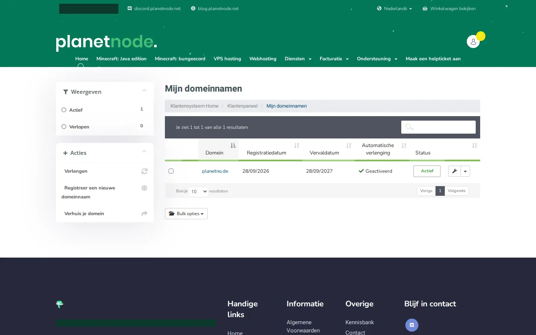Image resolution: width=536 pixels, height=335 pixels.
Task: Sort by Vervaldatum column arrows
Action: (349, 146)
